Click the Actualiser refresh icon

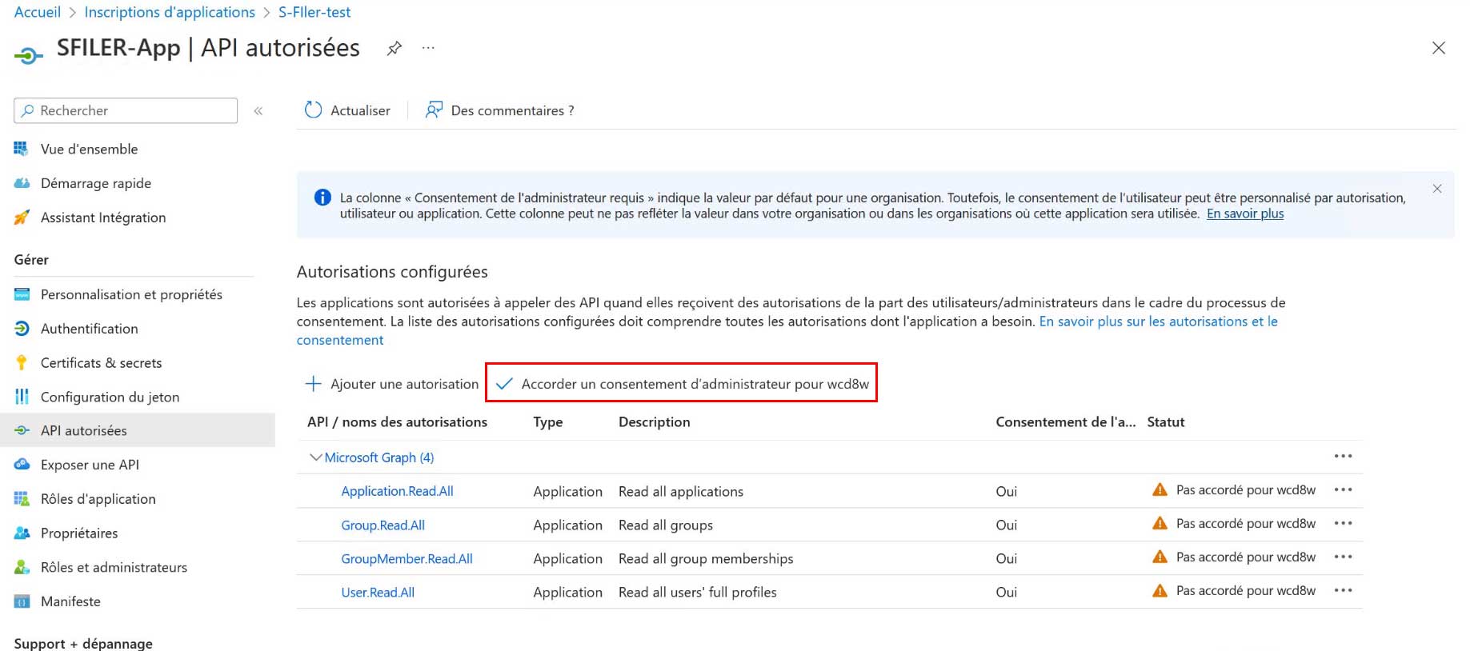(313, 110)
